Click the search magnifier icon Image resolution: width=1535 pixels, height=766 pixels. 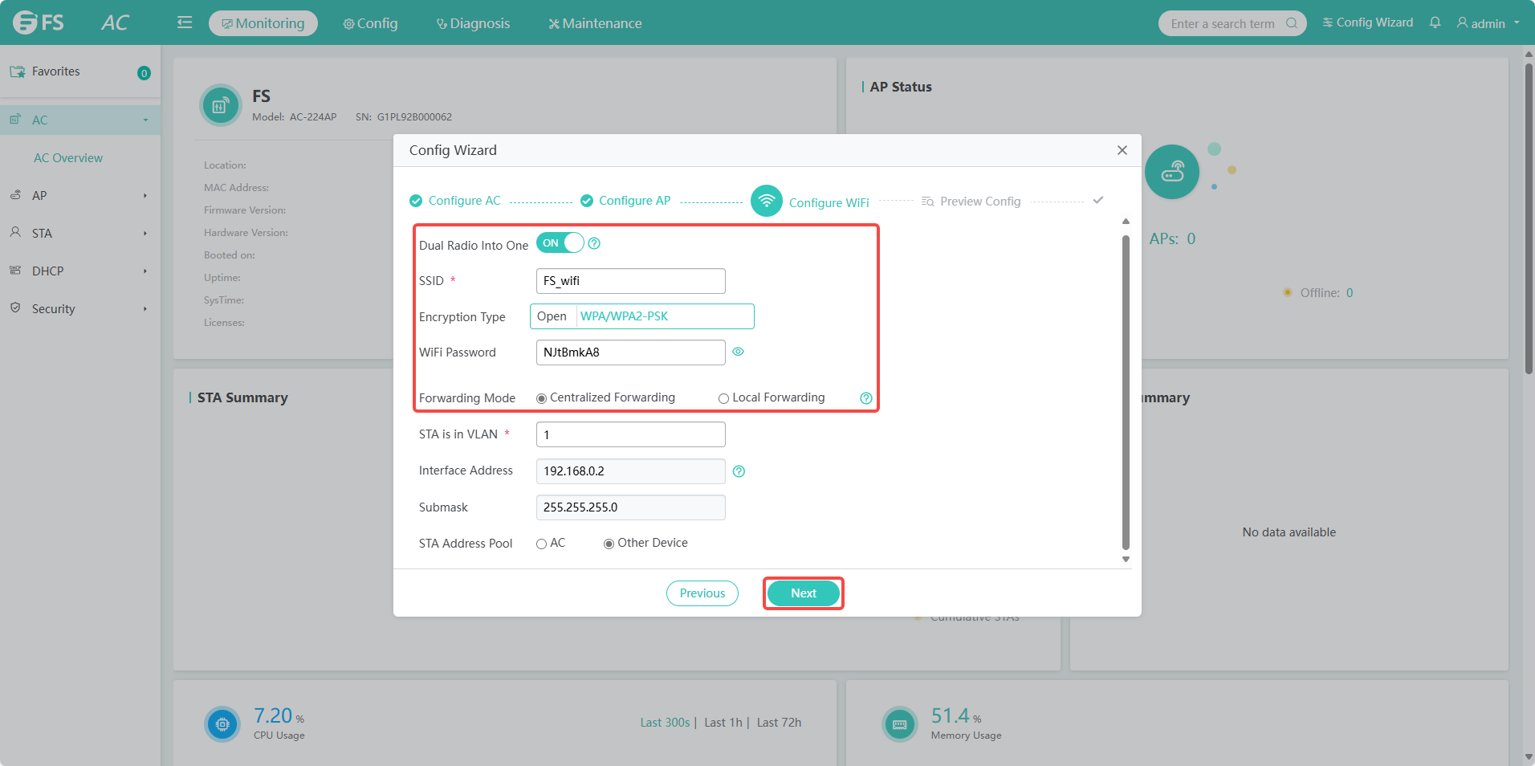(x=1291, y=23)
